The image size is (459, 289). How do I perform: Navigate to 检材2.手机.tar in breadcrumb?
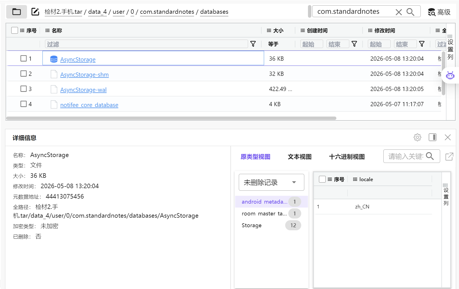point(63,12)
